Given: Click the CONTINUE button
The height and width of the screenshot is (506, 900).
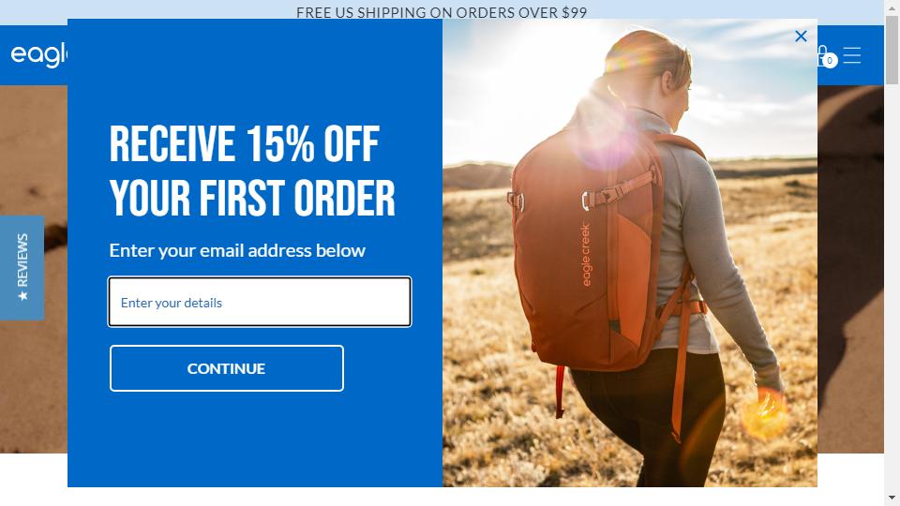Looking at the screenshot, I should [x=227, y=368].
